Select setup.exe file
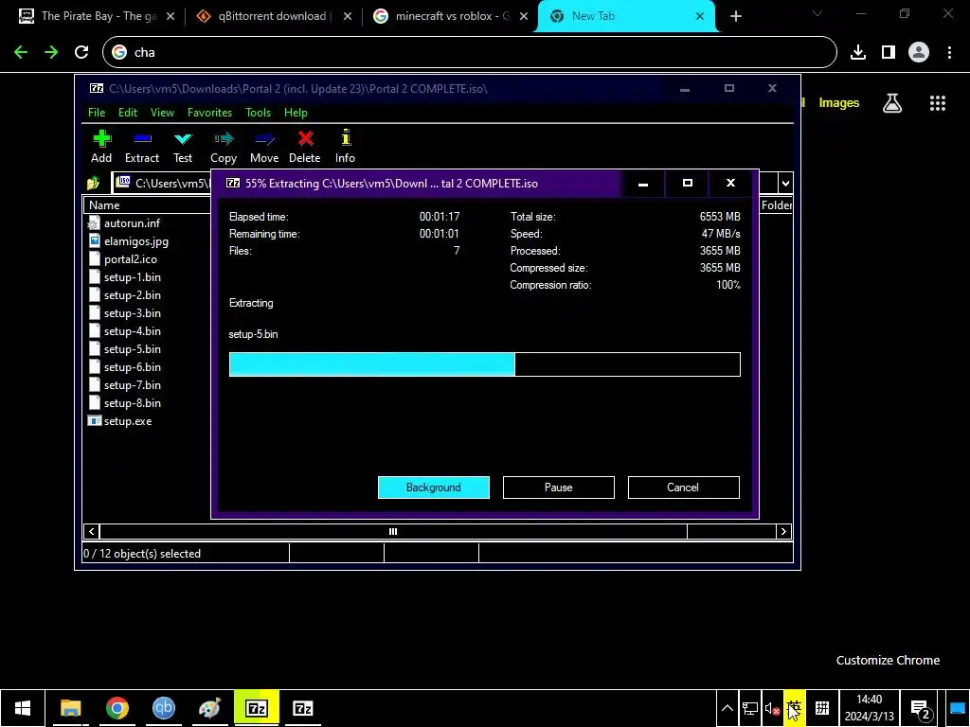 click(128, 421)
